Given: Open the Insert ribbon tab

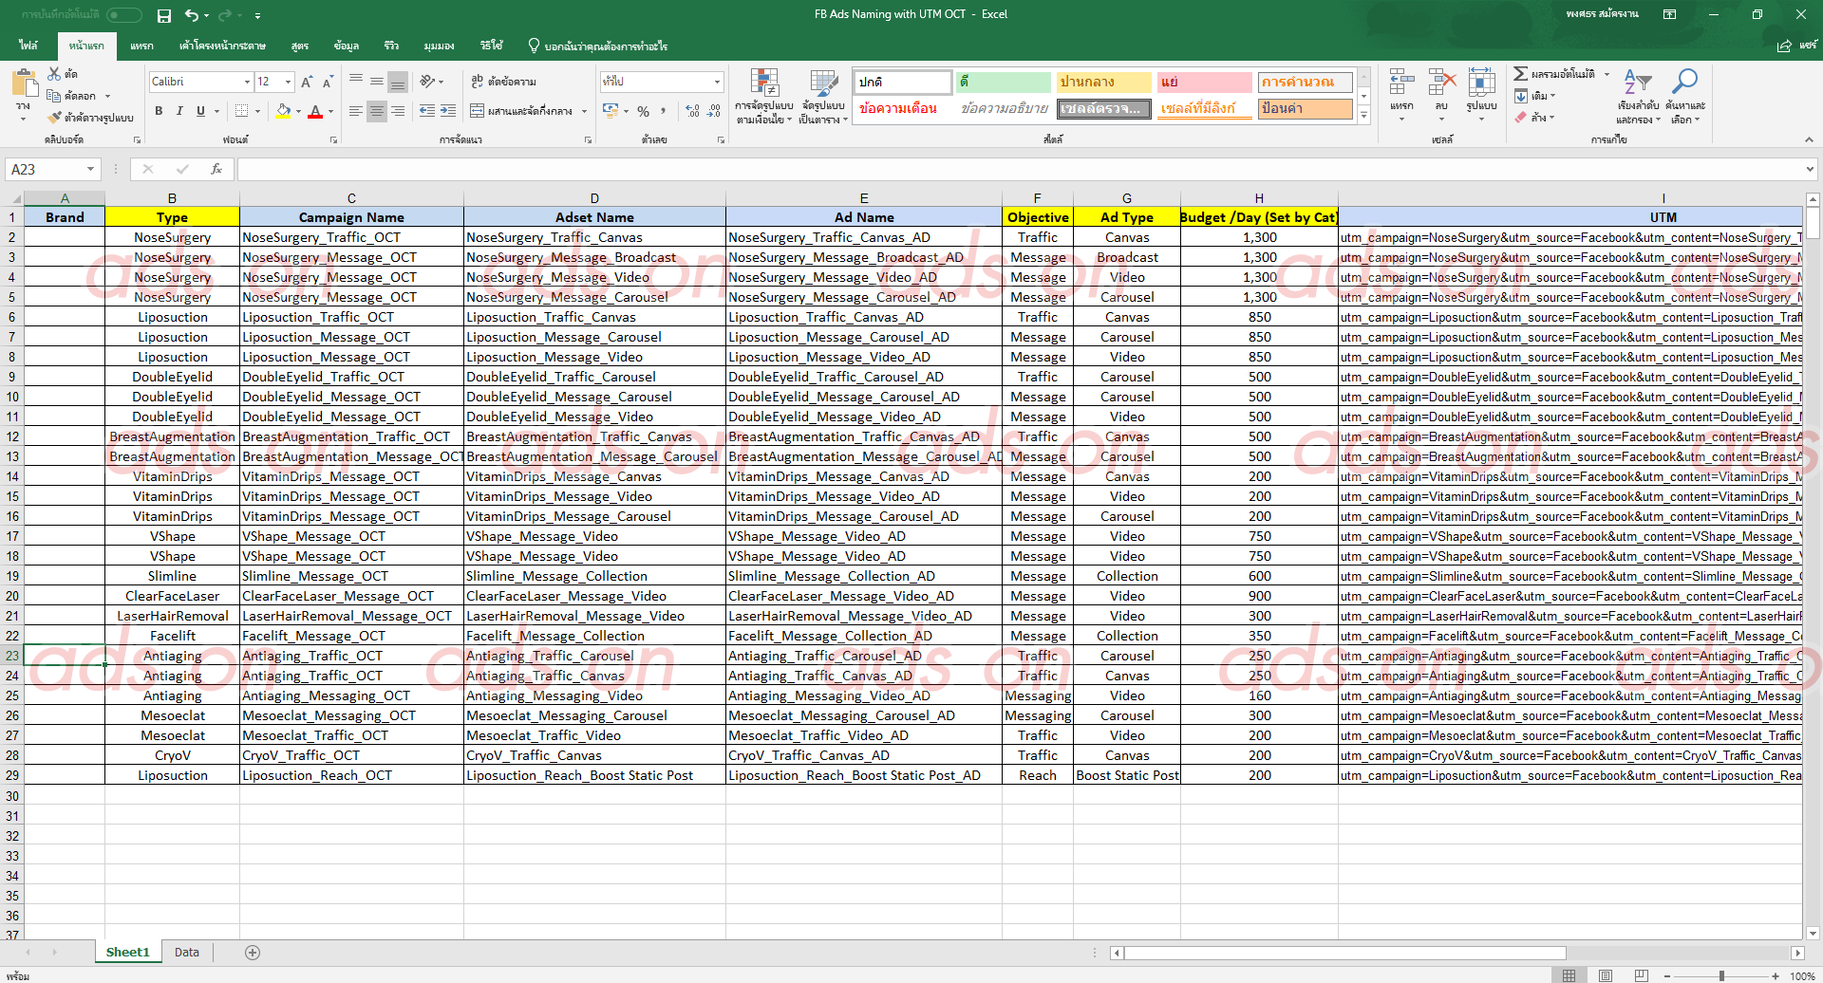Looking at the screenshot, I should pos(141,46).
